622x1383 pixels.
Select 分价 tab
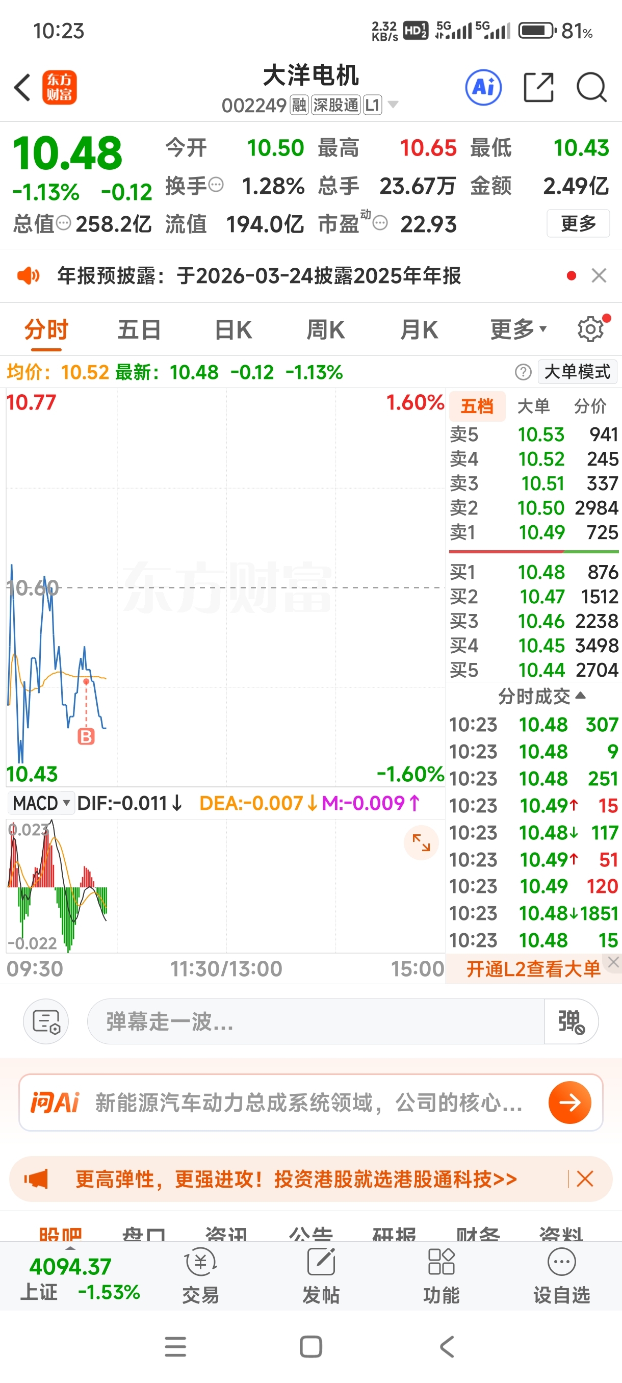point(590,406)
